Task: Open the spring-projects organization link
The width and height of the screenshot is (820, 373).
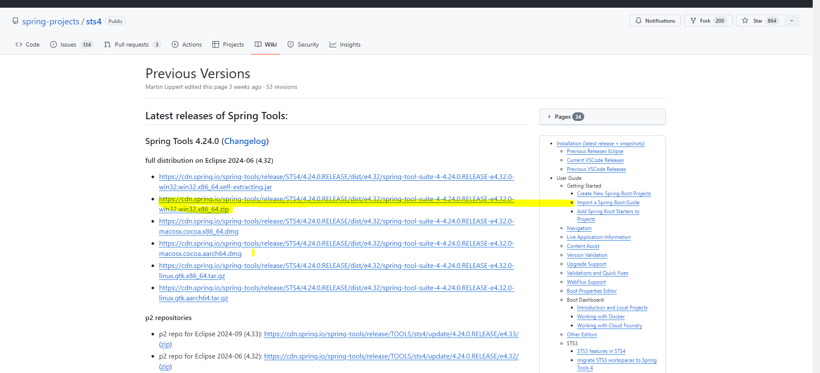Action: pos(51,21)
